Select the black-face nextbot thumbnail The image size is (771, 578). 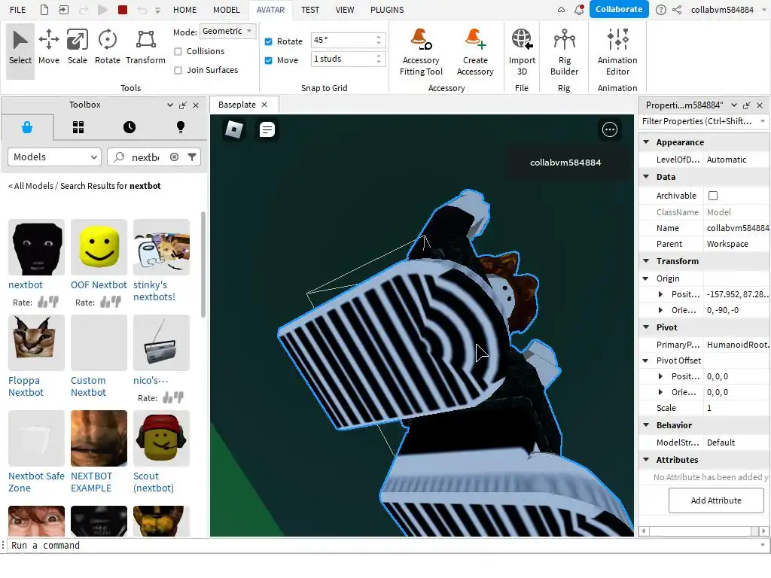click(36, 247)
